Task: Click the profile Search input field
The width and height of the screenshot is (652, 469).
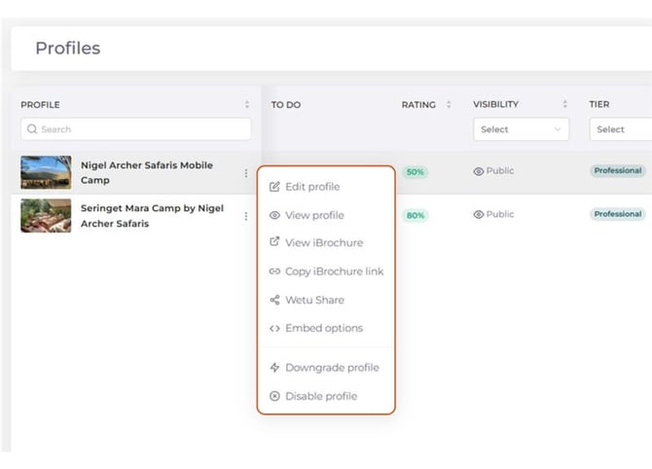Action: coord(136,129)
